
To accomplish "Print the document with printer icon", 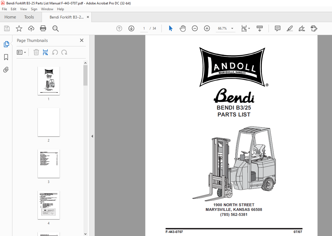I will click(x=43, y=28).
